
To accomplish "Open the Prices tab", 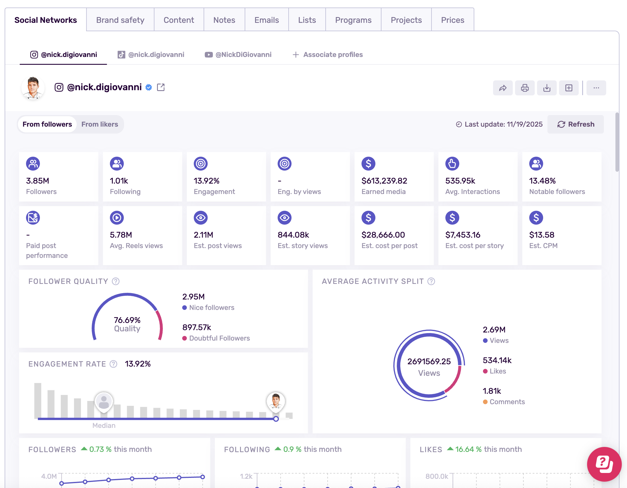I will click(x=453, y=20).
